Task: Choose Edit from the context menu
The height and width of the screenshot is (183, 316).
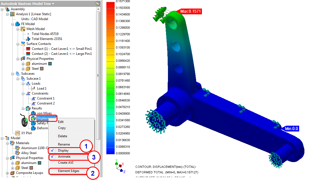Action: (x=61, y=122)
